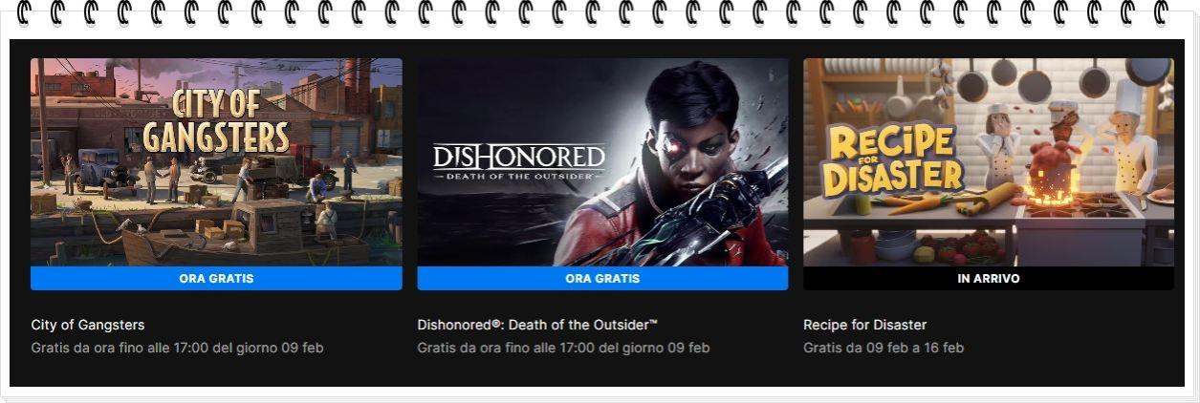This screenshot has width=1200, height=403.
Task: Click the vintage black car in City of Gangsters art
Action: pos(105,170)
